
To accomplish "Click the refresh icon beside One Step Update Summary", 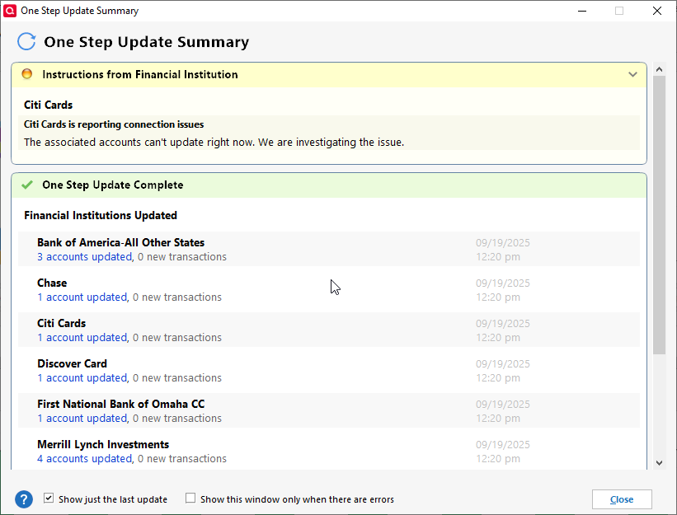I will point(26,42).
